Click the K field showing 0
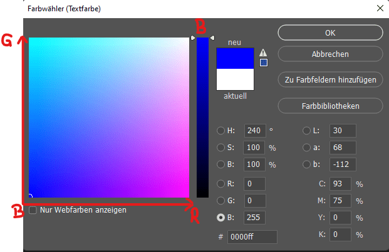The height and width of the screenshot is (252, 389). pyautogui.click(x=340, y=234)
